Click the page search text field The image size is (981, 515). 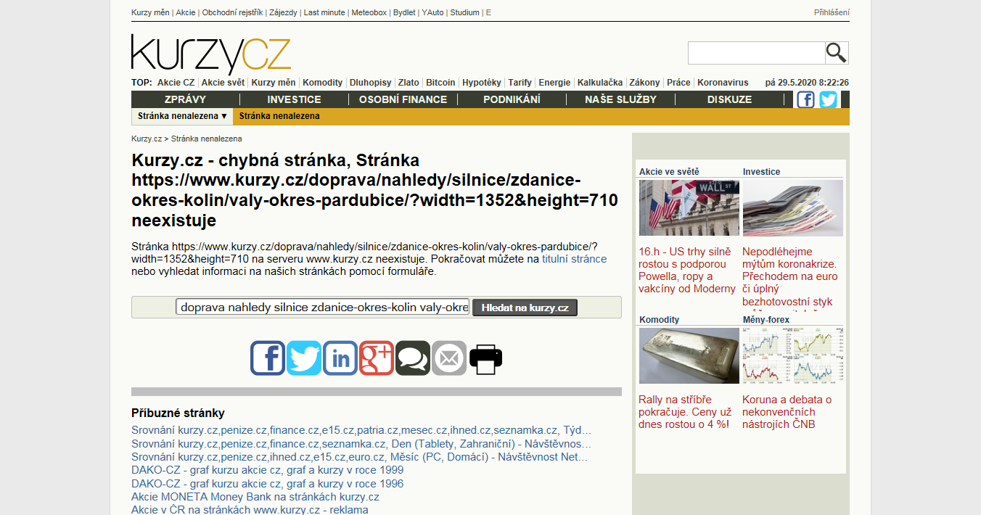click(x=323, y=307)
